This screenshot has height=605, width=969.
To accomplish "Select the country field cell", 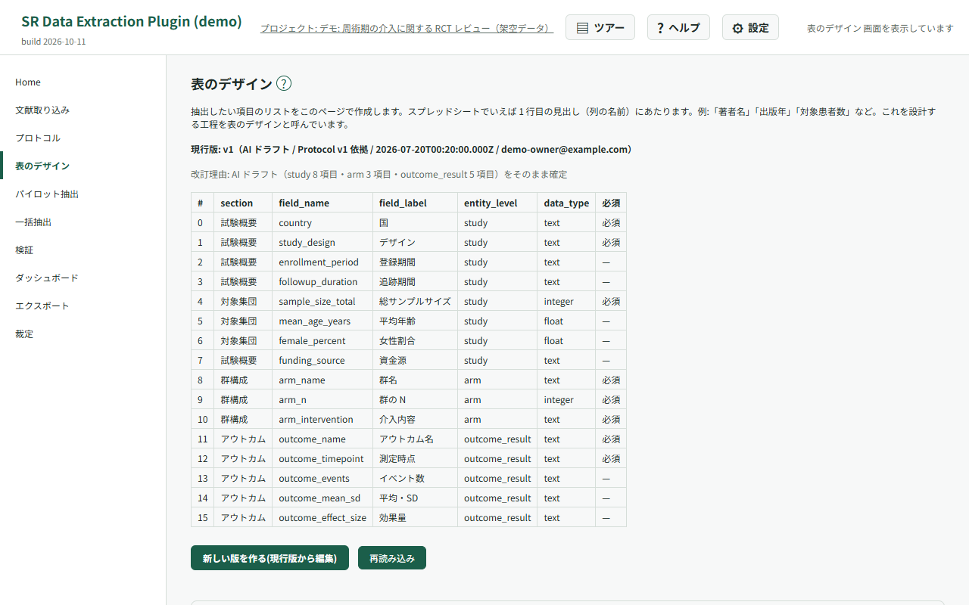I will (322, 222).
